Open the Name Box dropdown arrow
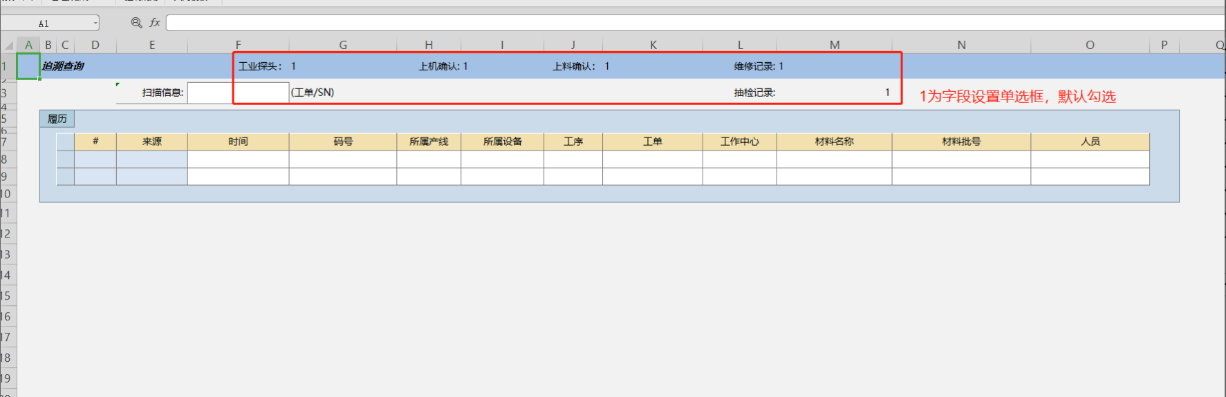The height and width of the screenshot is (397, 1226). [95, 23]
